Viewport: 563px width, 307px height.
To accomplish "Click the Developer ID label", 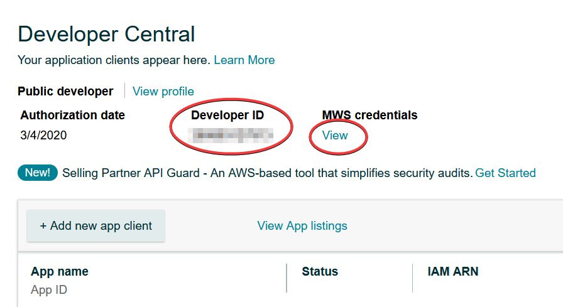I will coord(227,115).
